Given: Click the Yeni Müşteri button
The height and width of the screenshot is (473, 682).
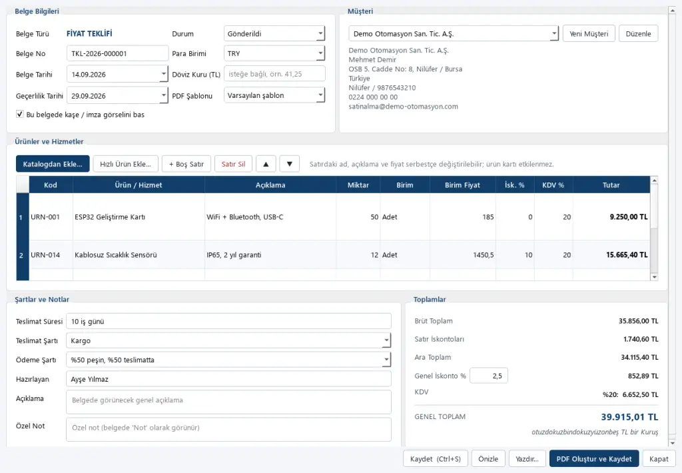Looking at the screenshot, I should [589, 33].
